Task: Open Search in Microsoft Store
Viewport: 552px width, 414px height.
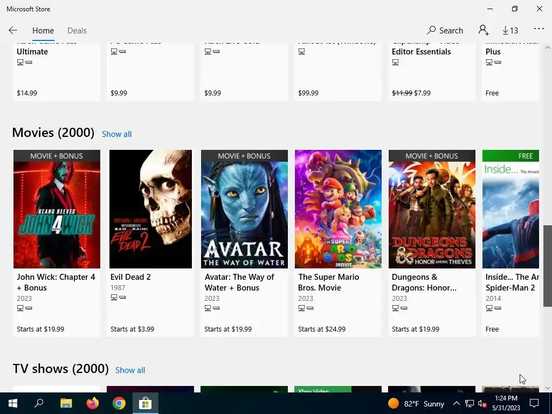Action: [x=445, y=30]
